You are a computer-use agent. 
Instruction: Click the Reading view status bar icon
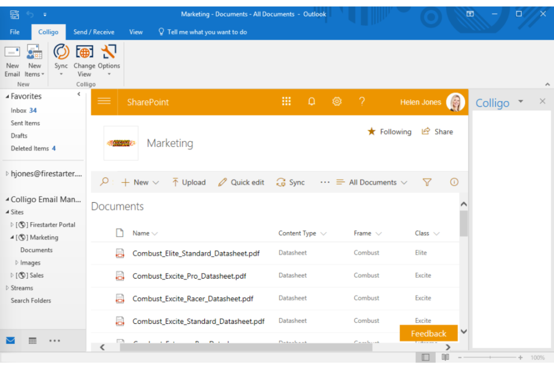coord(445,357)
